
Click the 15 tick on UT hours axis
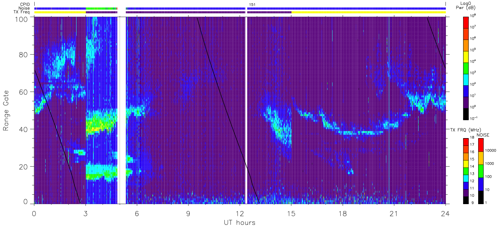pyautogui.click(x=291, y=213)
